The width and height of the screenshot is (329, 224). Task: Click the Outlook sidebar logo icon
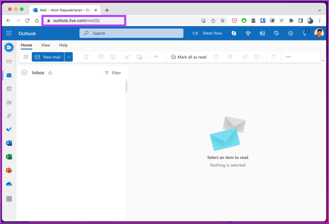[x=9, y=47]
